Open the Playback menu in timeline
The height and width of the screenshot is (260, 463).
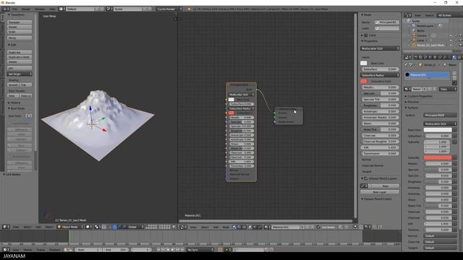pyautogui.click(x=55, y=250)
